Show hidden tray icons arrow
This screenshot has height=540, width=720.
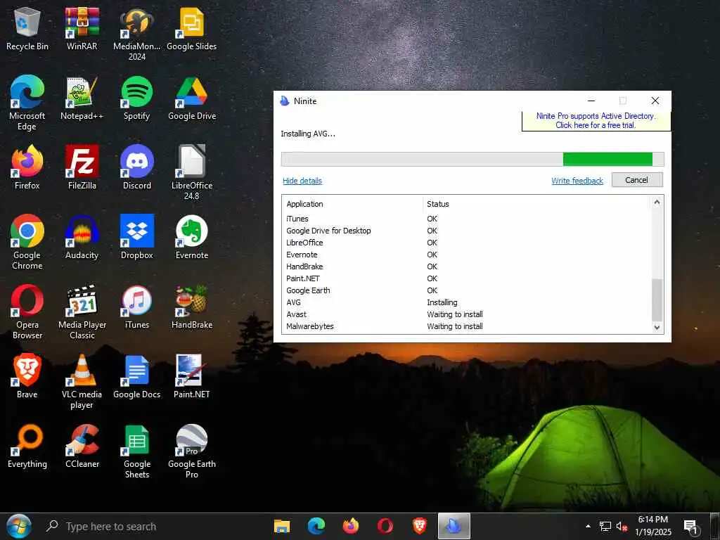588,526
